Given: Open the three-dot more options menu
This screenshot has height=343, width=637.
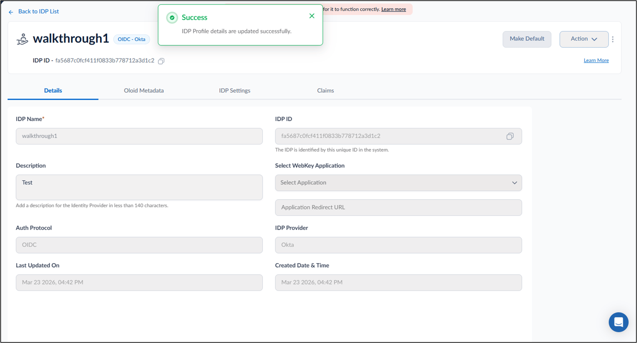Looking at the screenshot, I should (x=613, y=39).
